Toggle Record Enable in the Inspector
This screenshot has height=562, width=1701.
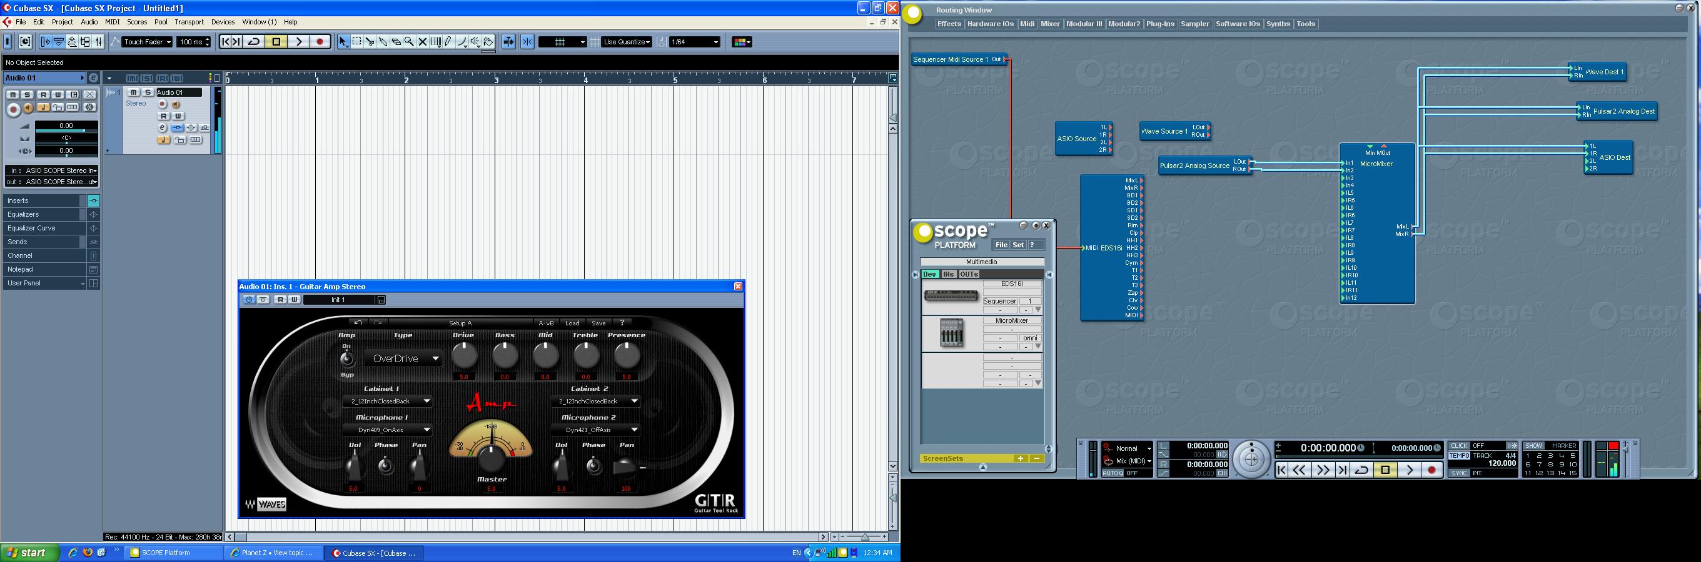13,109
